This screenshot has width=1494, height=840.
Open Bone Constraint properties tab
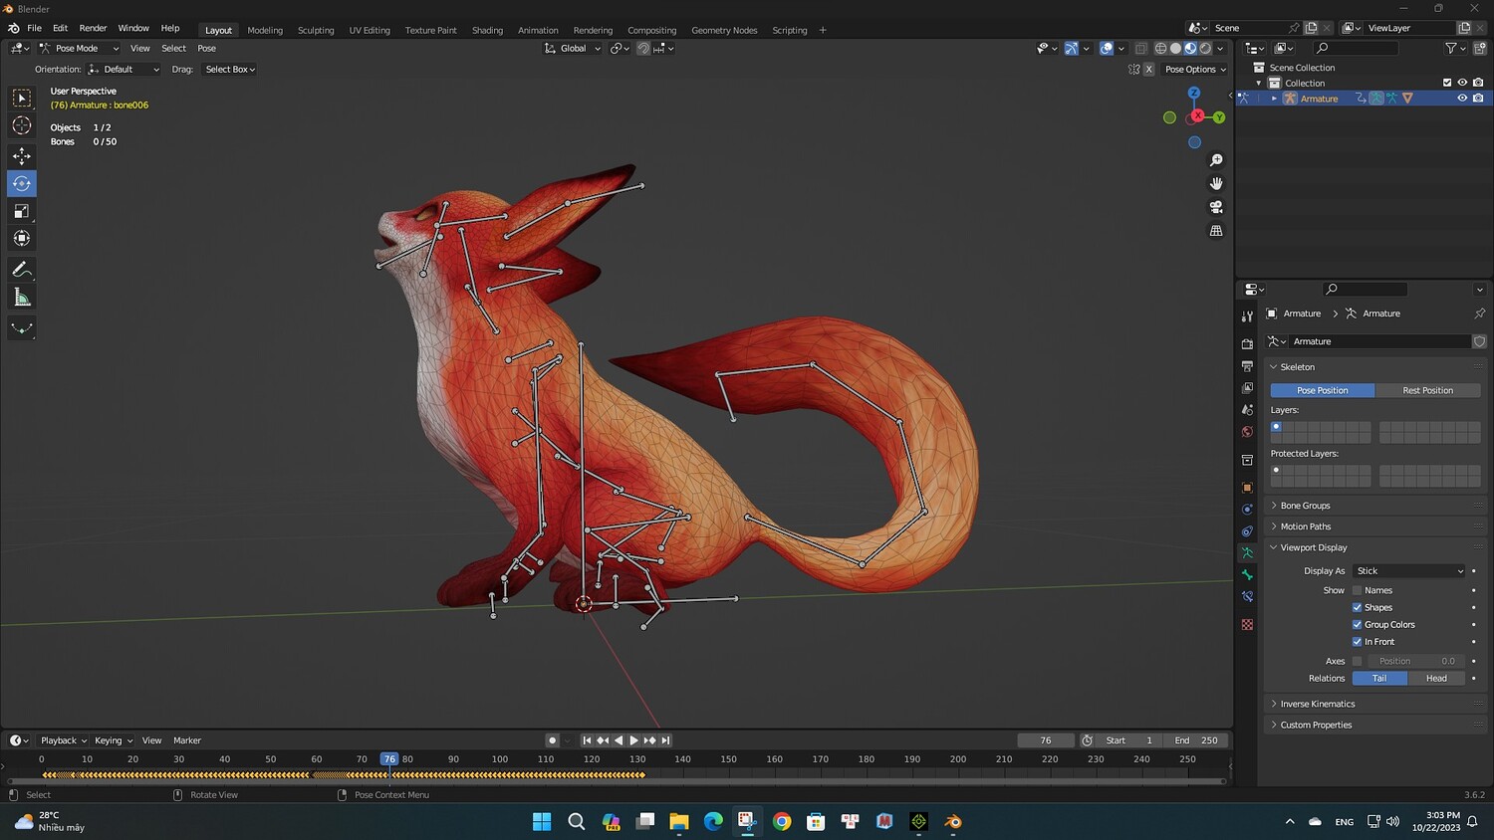tap(1247, 597)
